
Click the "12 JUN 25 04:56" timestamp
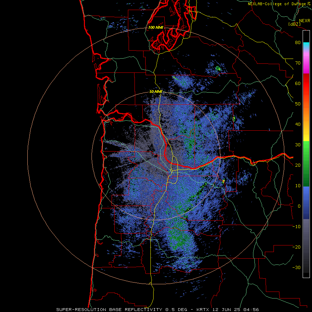[x=236, y=310]
